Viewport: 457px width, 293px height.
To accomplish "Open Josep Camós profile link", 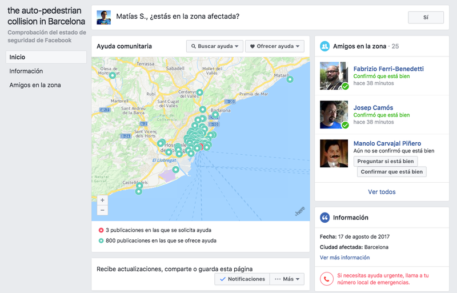I will click(x=373, y=107).
